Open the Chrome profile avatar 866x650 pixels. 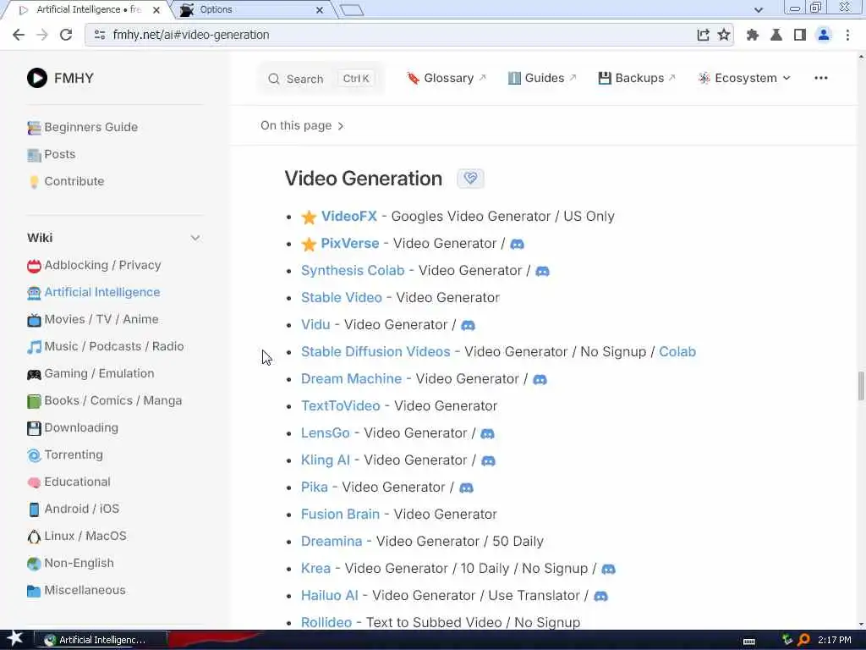pyautogui.click(x=824, y=35)
